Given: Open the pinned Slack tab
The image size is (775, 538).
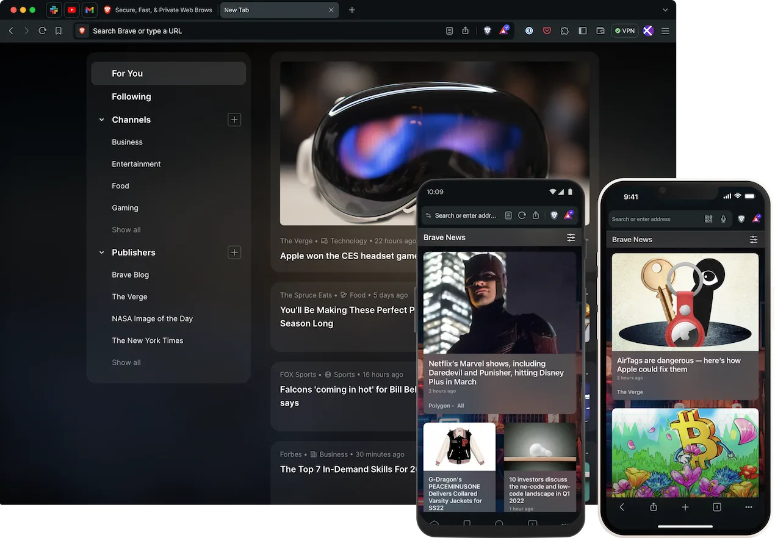Looking at the screenshot, I should click(54, 10).
